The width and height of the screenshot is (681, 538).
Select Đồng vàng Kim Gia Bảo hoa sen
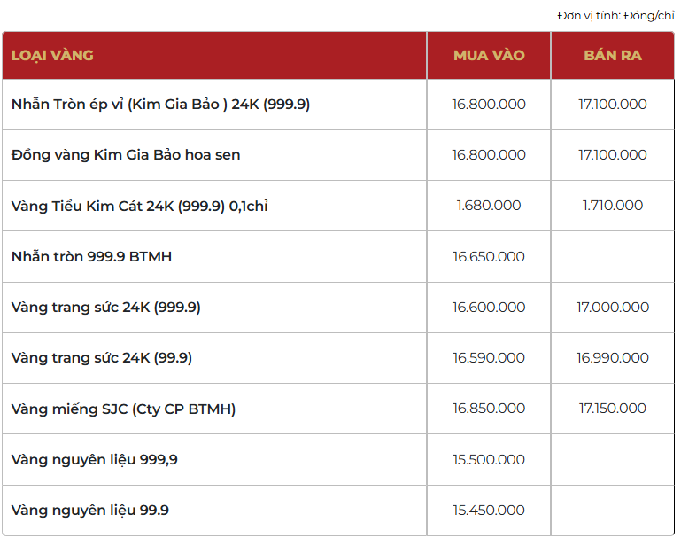[126, 155]
